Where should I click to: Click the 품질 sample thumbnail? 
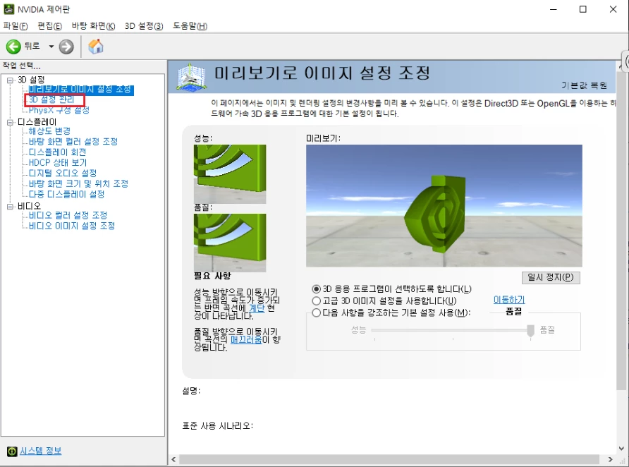pos(230,243)
